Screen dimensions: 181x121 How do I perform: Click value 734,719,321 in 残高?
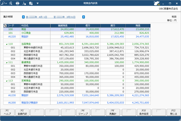[x=142, y=47]
